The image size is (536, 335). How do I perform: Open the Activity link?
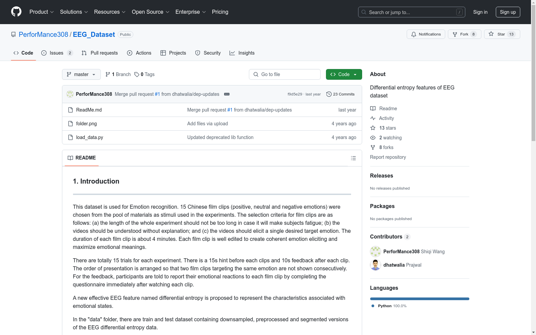(382, 118)
